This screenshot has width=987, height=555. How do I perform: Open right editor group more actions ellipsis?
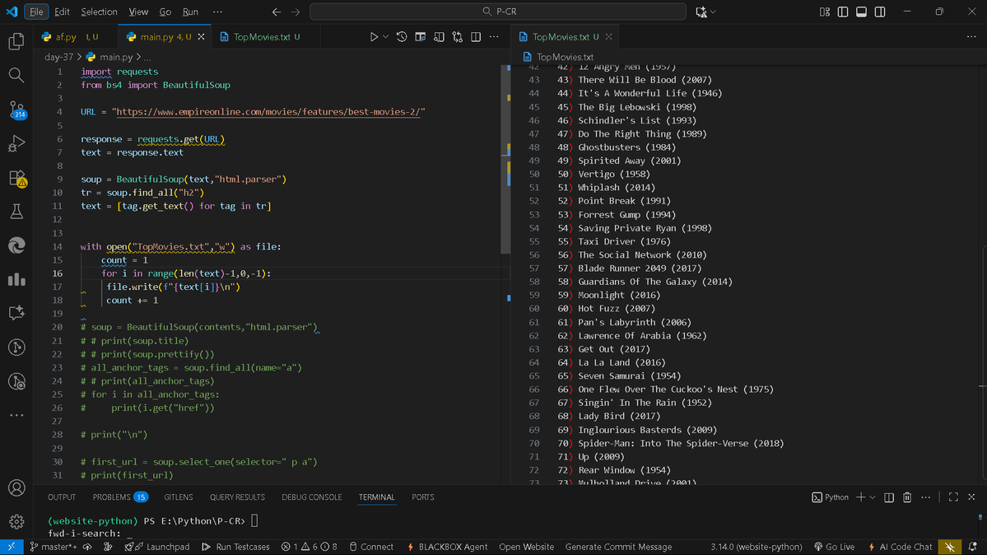click(971, 37)
